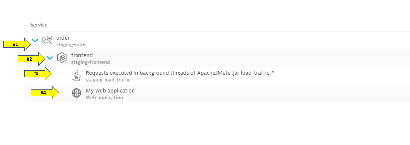Select the staging-order subtitle text

(72, 44)
